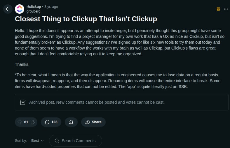This screenshot has height=148, width=230.
Task: Click the Share button
Action: click(x=93, y=122)
